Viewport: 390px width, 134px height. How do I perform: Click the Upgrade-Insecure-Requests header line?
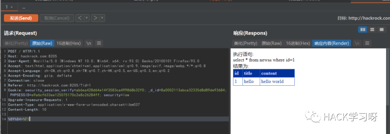coord(38,100)
